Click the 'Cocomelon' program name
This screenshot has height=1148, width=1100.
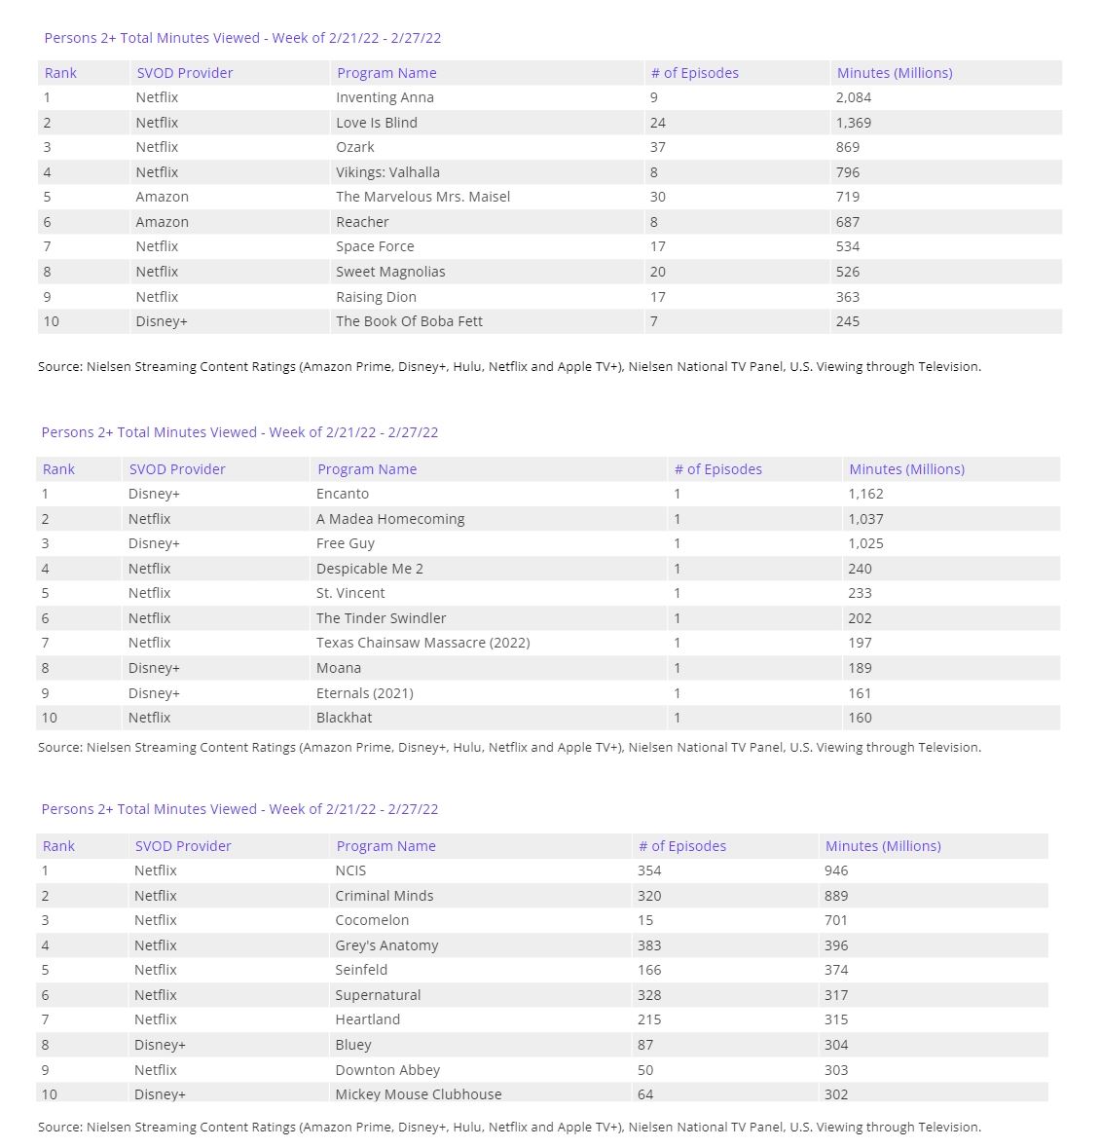(372, 920)
